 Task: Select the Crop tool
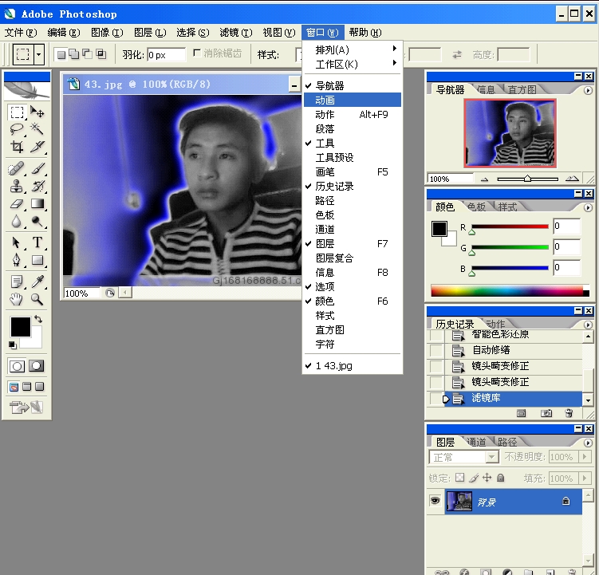coord(17,146)
